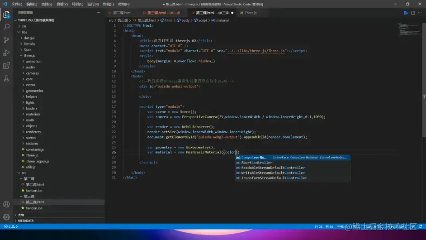Click the run preview icon in editor toolbar
The image size is (426, 240).
(406, 13)
